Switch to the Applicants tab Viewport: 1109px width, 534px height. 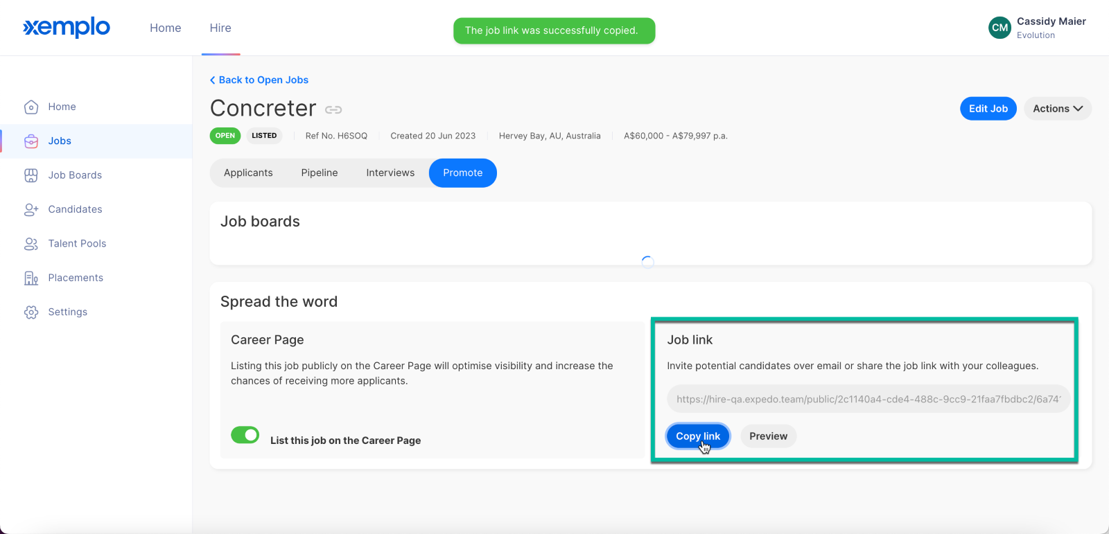point(248,173)
